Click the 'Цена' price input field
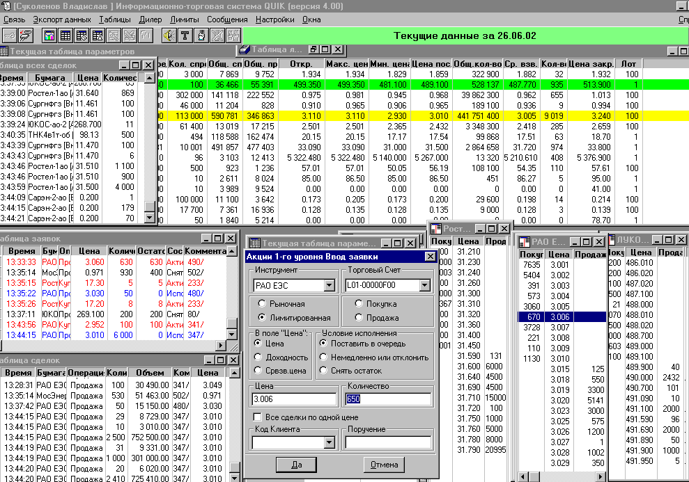689x482 pixels. coord(295,399)
